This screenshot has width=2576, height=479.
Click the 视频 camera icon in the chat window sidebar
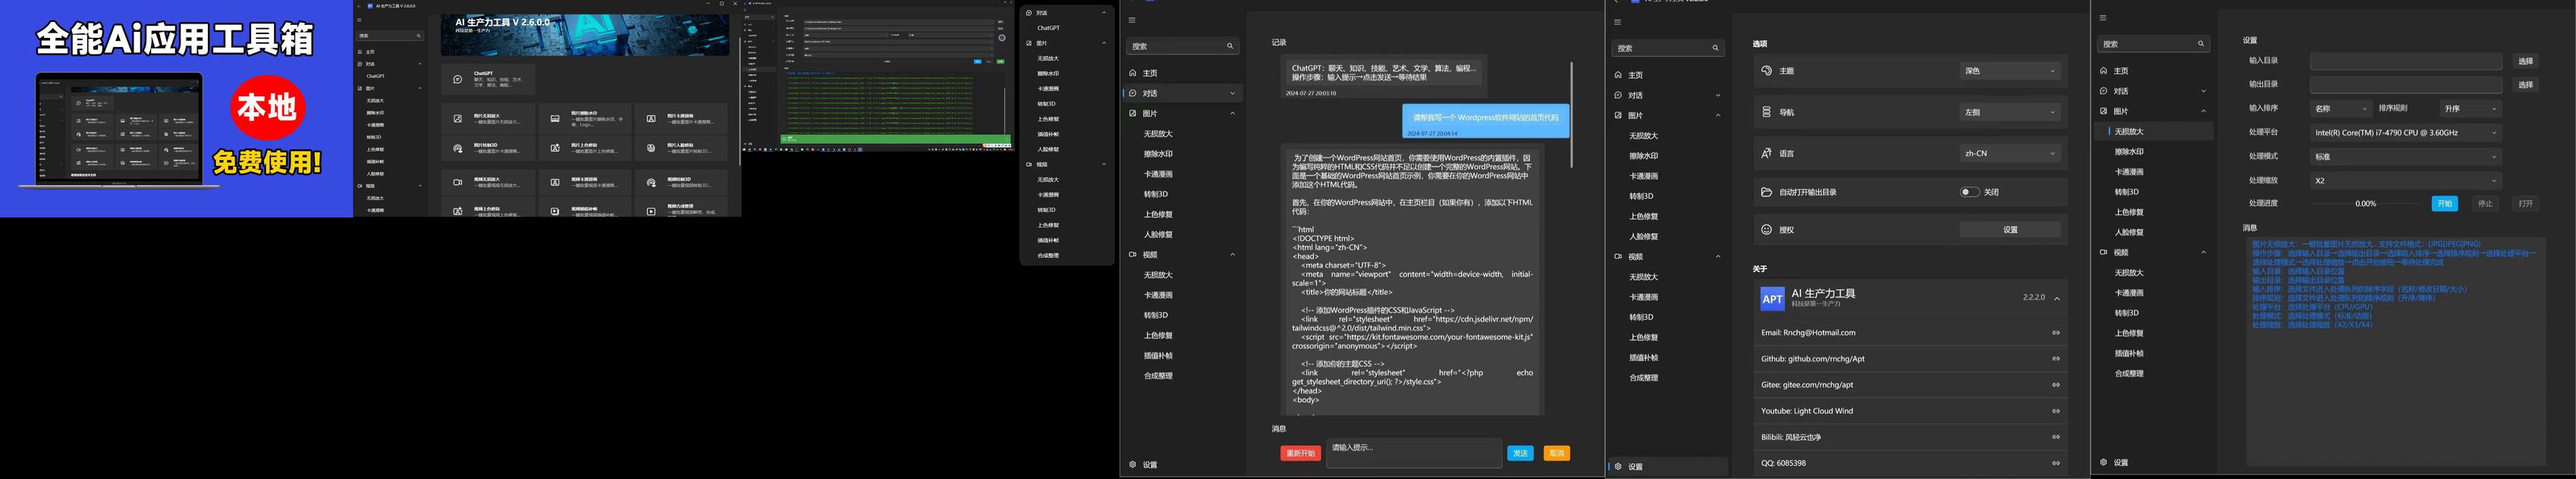coord(1133,255)
